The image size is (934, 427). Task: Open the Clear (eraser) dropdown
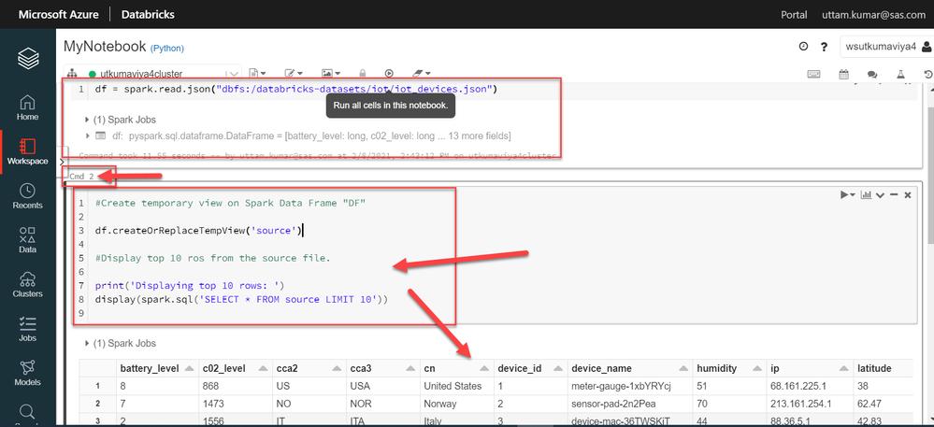(421, 73)
